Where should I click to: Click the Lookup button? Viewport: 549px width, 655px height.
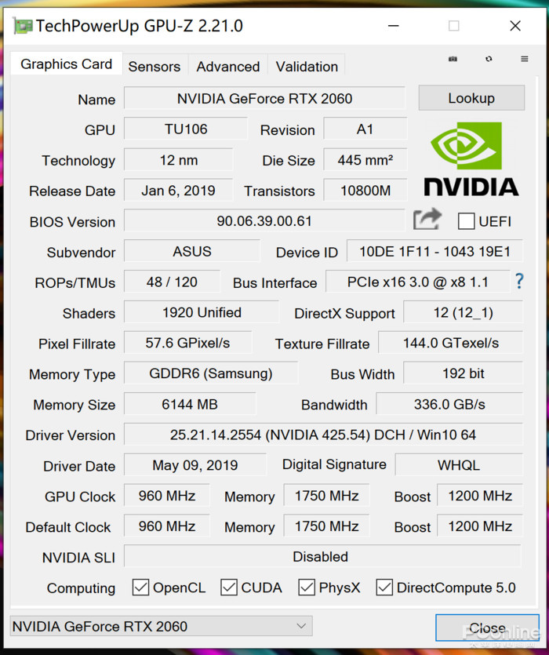click(471, 98)
